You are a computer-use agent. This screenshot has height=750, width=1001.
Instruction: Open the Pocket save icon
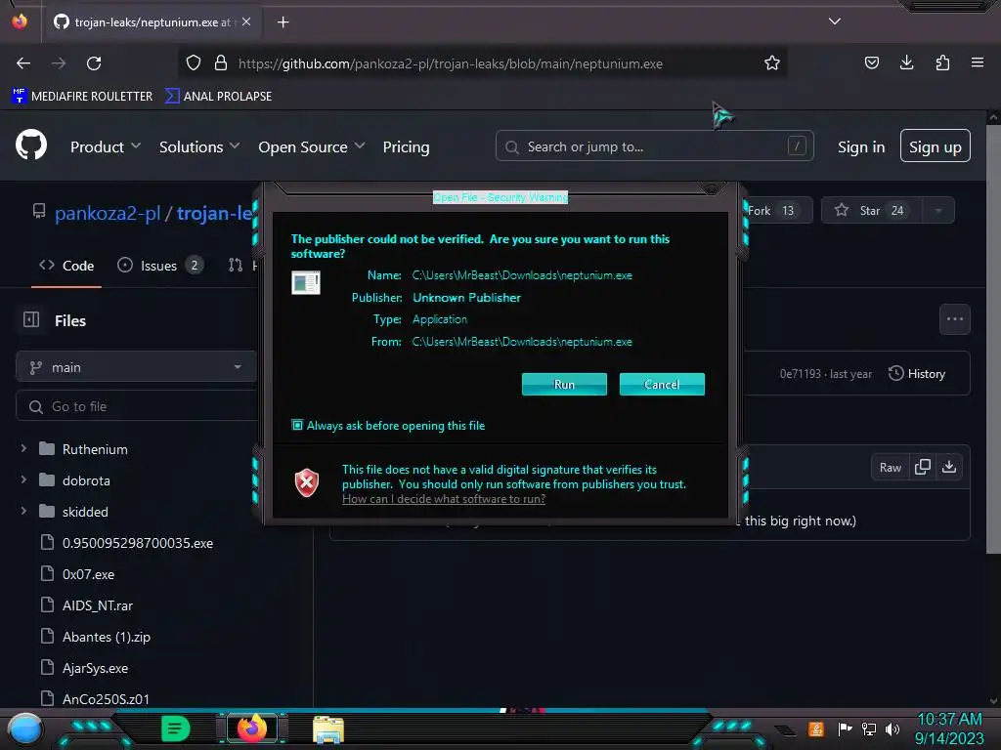click(871, 62)
